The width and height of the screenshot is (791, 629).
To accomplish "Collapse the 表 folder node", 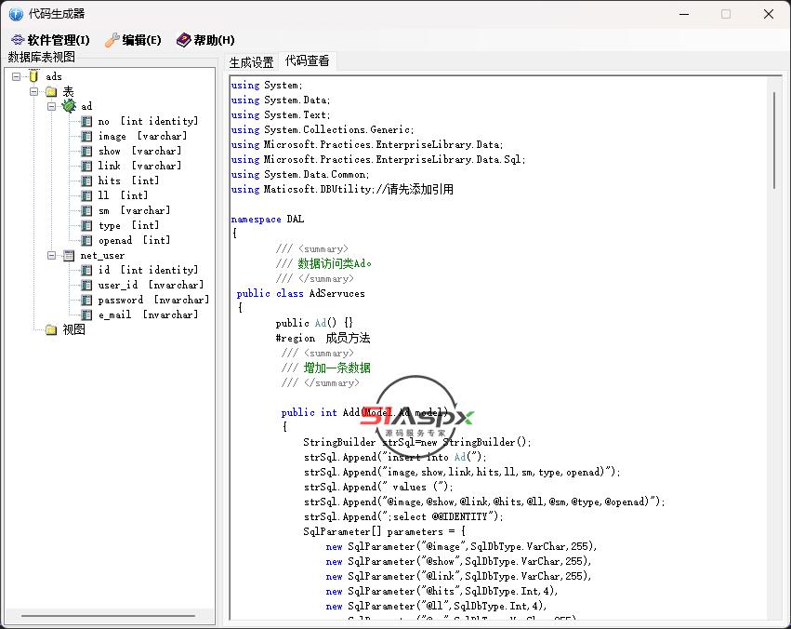I will [33, 92].
